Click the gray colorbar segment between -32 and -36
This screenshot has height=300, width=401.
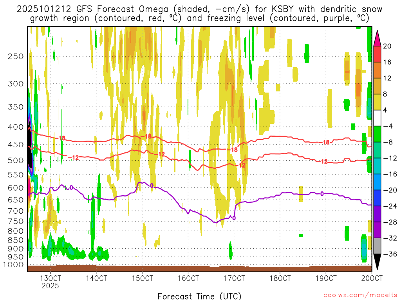tap(377, 246)
